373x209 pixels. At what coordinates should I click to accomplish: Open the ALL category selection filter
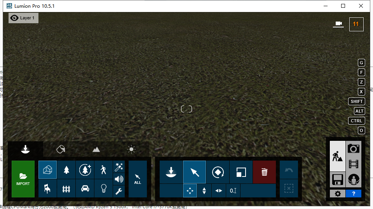click(x=138, y=179)
